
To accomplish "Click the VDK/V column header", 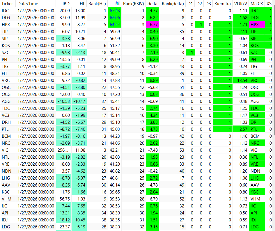I will click(x=241, y=4).
